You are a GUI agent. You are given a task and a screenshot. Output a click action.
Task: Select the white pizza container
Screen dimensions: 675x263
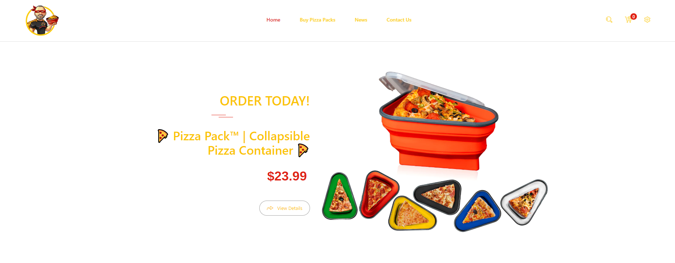click(x=524, y=202)
